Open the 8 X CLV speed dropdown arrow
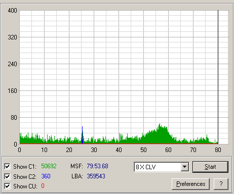Viewport: 234px width, 194px height. 185,167
